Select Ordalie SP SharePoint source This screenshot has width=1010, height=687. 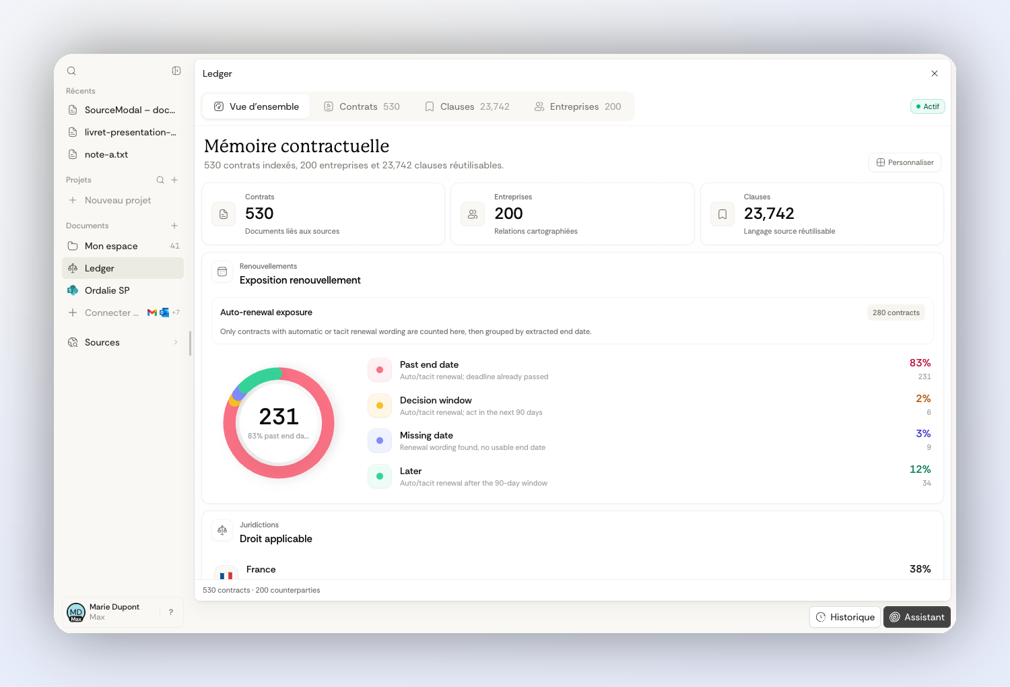click(x=123, y=290)
